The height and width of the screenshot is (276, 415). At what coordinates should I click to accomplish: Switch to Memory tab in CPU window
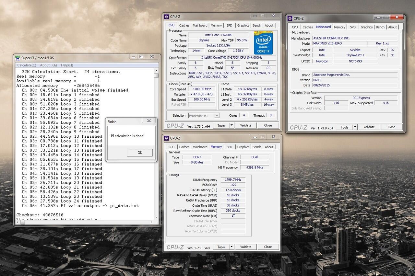click(x=216, y=25)
